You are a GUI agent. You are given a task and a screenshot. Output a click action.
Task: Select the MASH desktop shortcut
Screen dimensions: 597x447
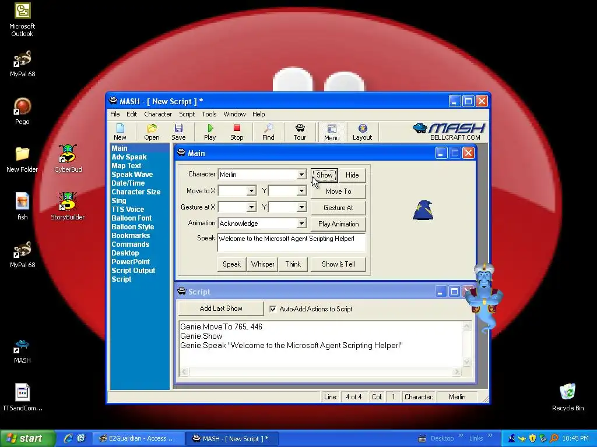(x=22, y=352)
